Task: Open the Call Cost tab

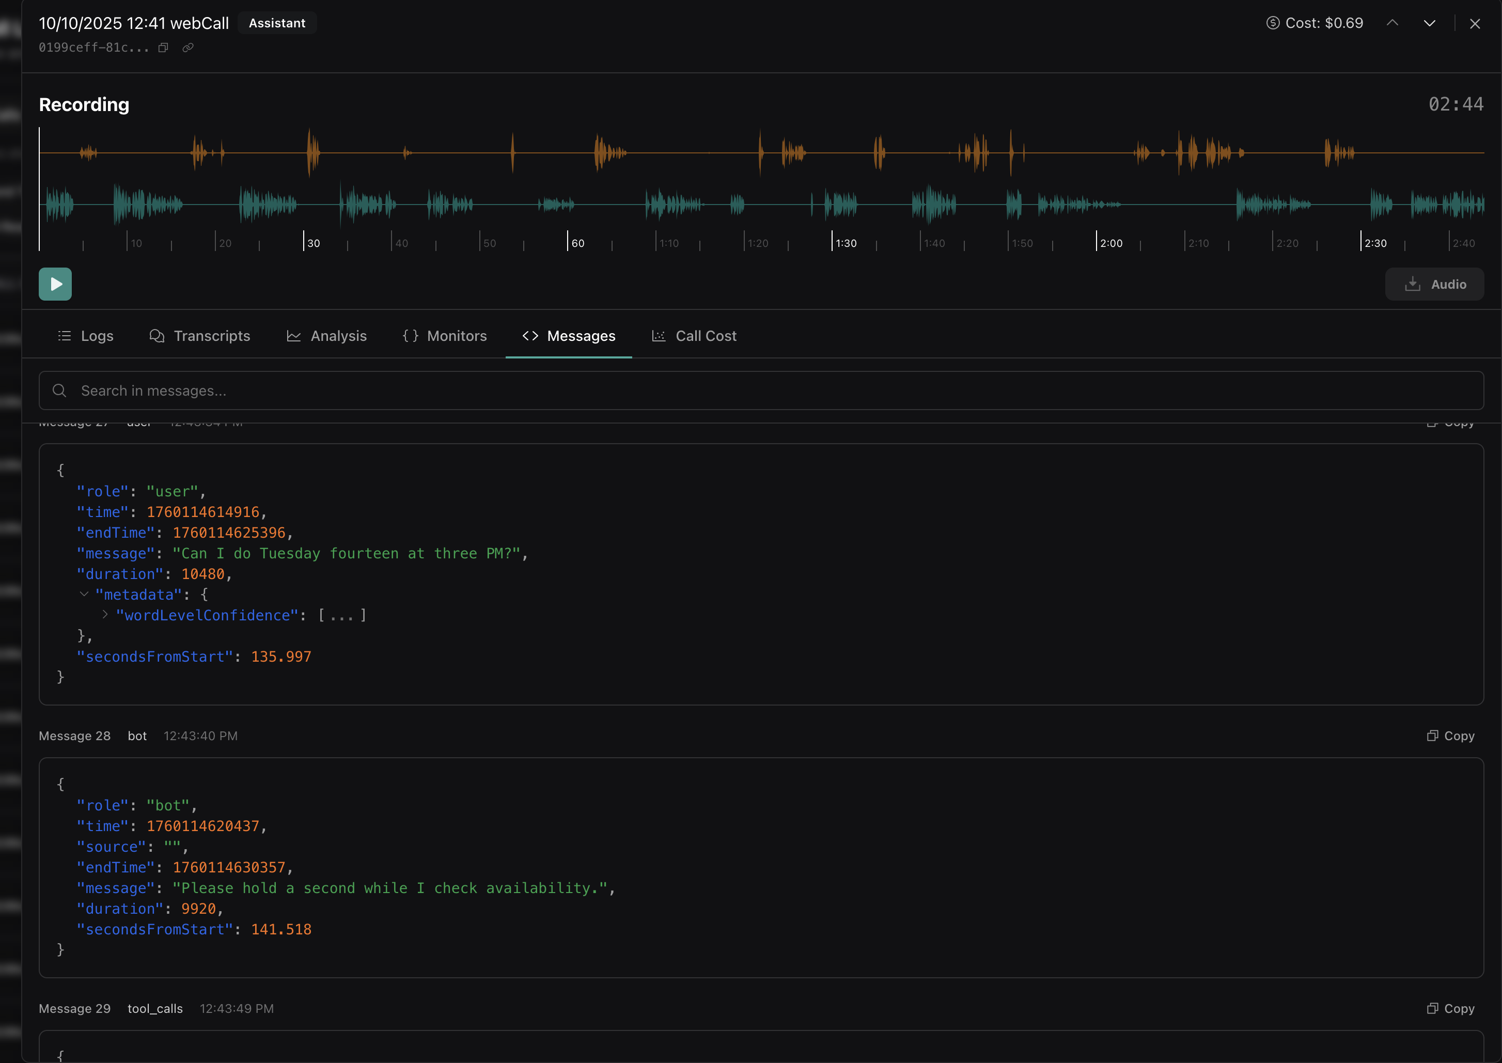Action: (694, 336)
